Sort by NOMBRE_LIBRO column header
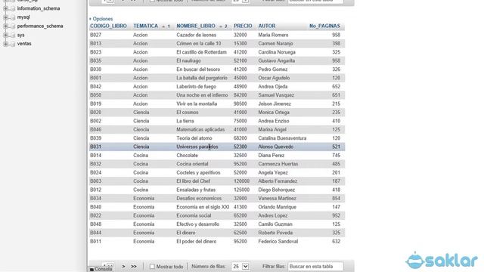The height and width of the screenshot is (272, 484). pos(196,26)
